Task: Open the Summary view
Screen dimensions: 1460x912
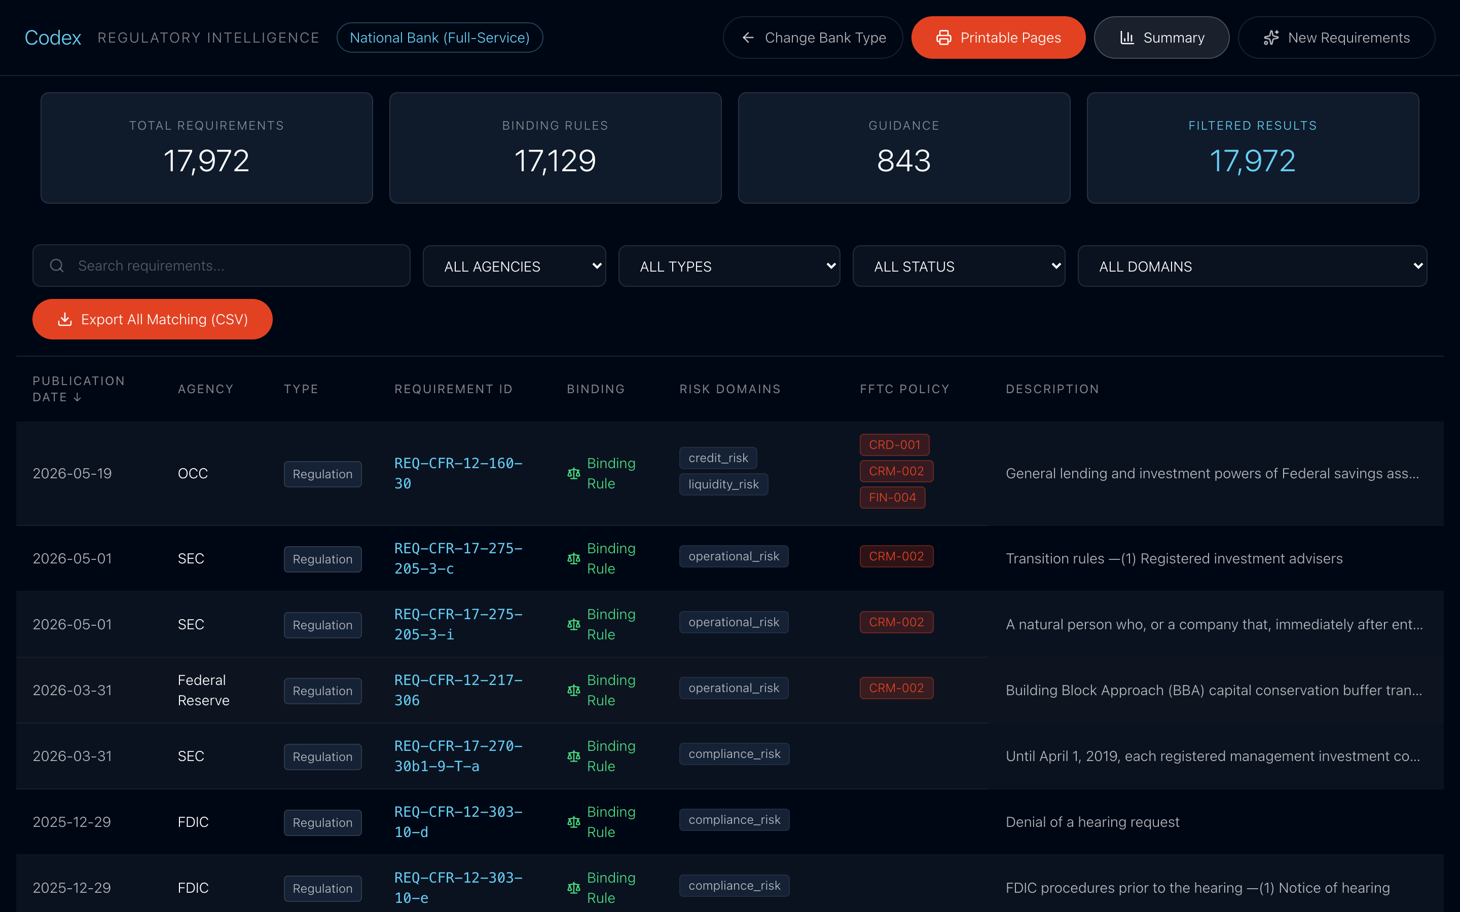Action: click(x=1161, y=38)
